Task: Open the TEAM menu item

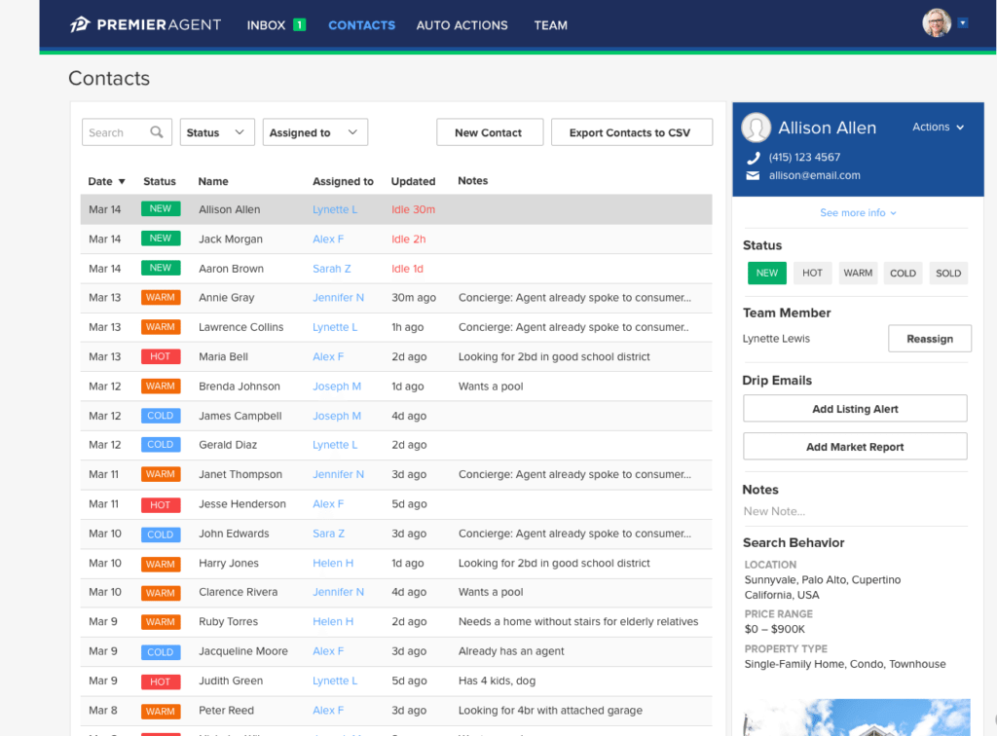Action: tap(550, 25)
